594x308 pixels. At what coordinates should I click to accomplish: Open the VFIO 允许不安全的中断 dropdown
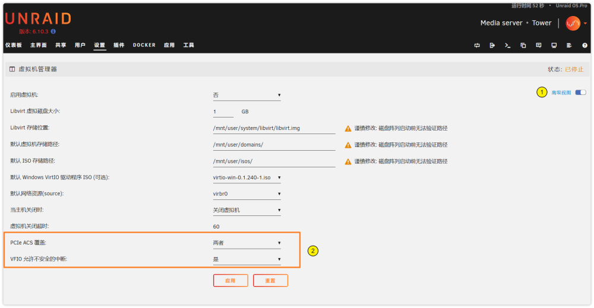247,259
